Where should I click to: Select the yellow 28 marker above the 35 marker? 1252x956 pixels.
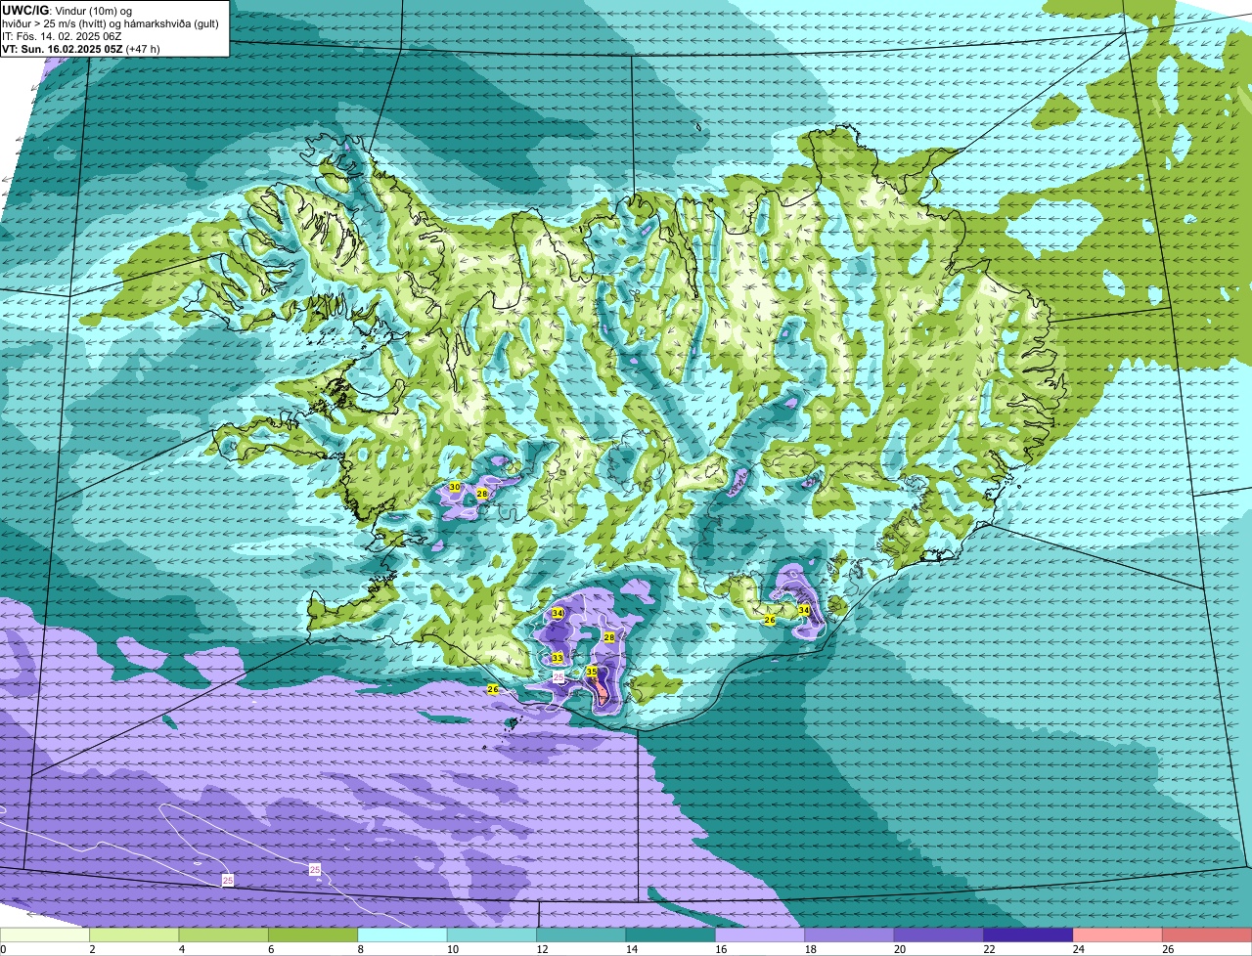(608, 637)
